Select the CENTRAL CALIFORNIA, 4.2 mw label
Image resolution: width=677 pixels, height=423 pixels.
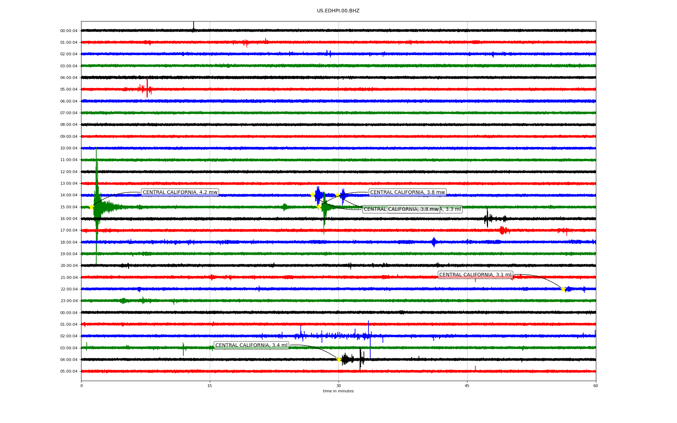tap(180, 192)
